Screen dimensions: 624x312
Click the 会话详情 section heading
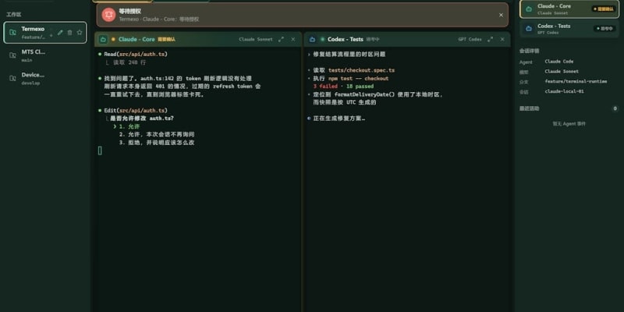(530, 51)
